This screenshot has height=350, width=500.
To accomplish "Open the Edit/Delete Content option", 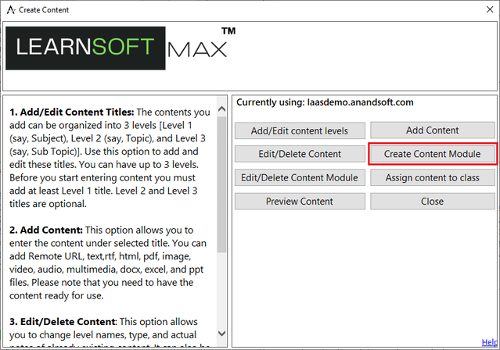I will pyautogui.click(x=299, y=154).
